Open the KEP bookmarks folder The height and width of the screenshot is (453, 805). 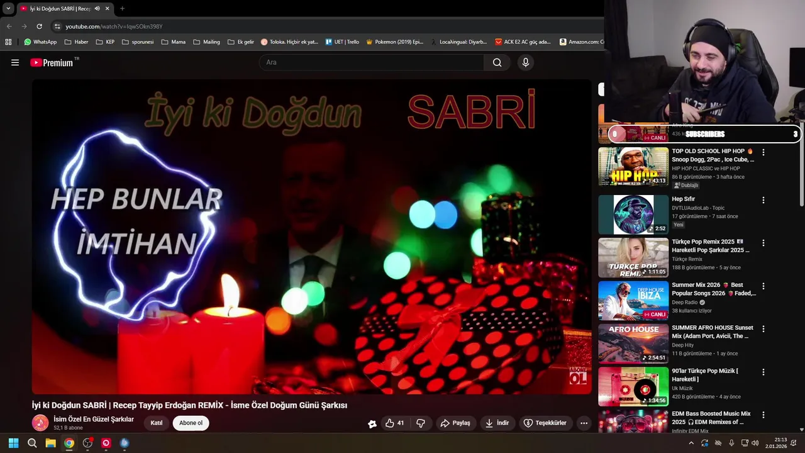click(x=104, y=42)
